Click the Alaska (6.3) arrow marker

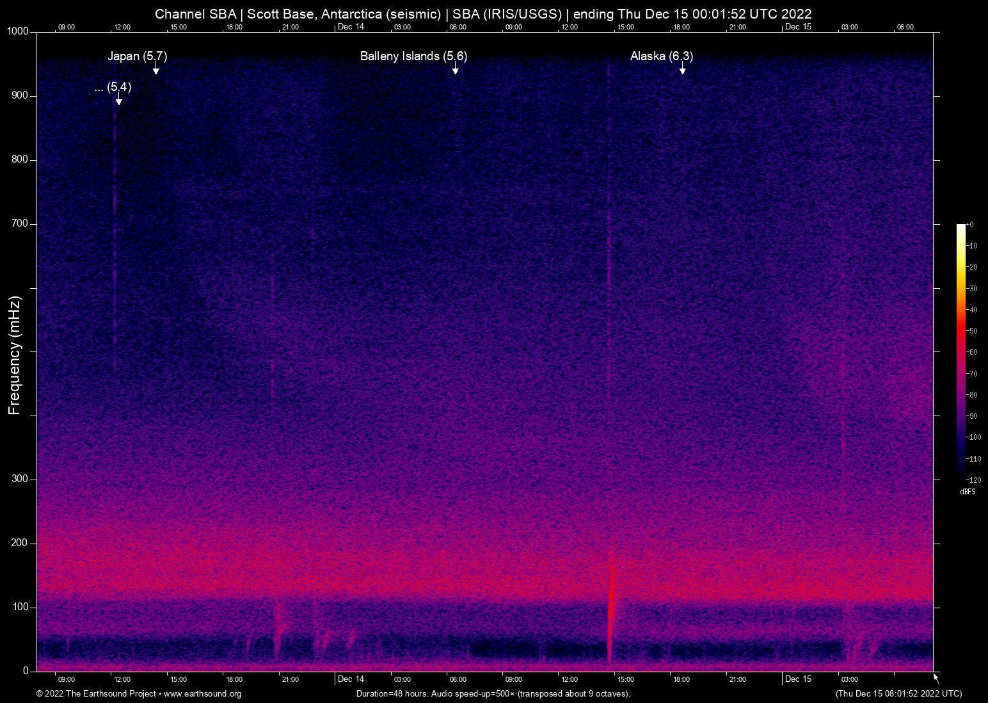[682, 70]
